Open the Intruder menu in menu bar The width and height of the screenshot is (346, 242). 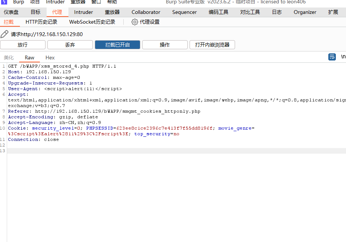55,2
